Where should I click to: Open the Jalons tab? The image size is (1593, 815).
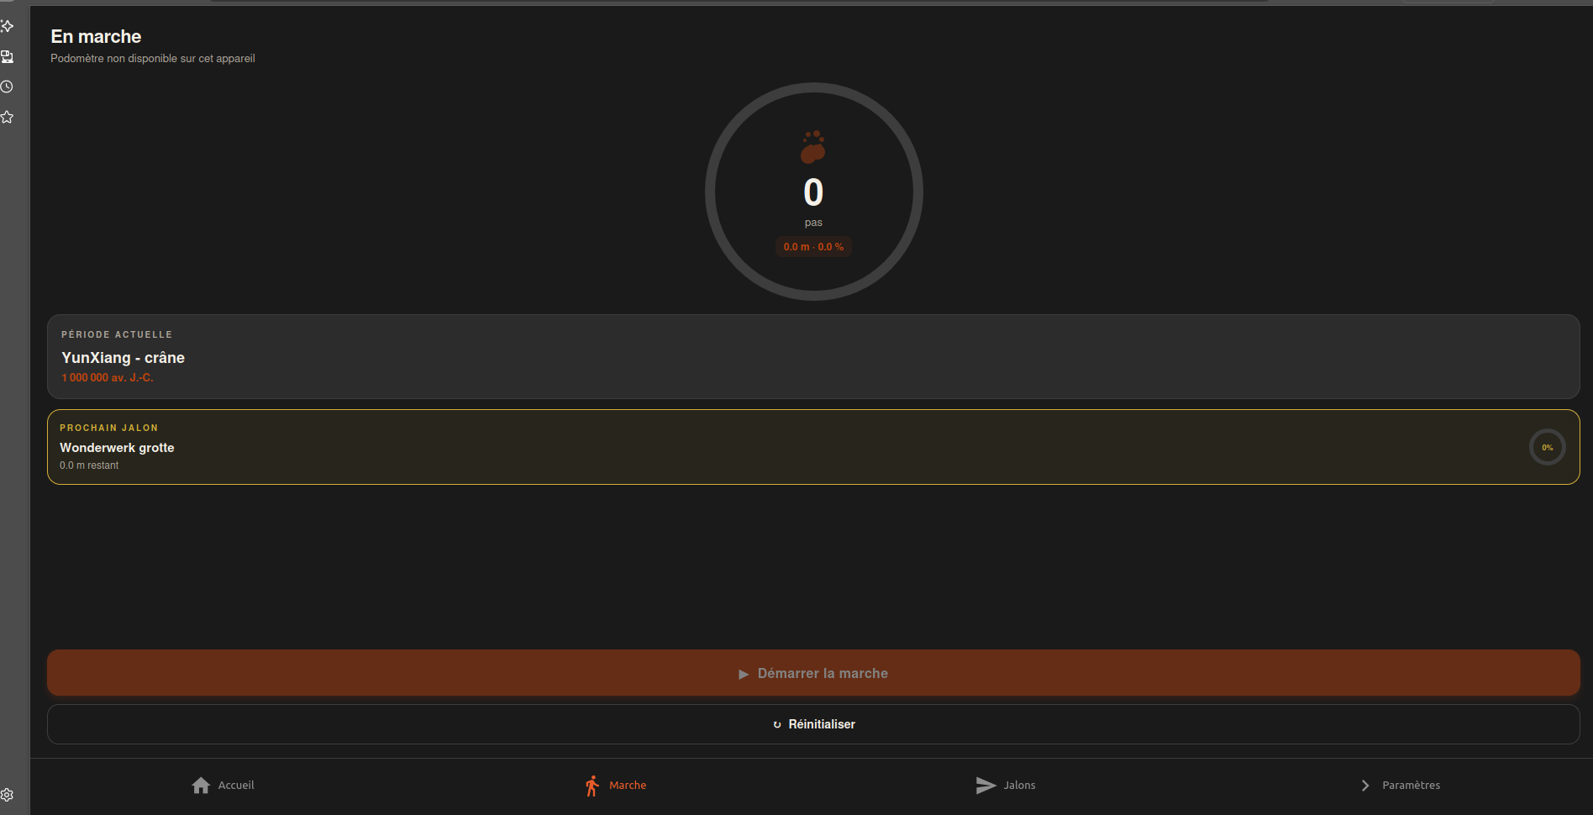1019,785
